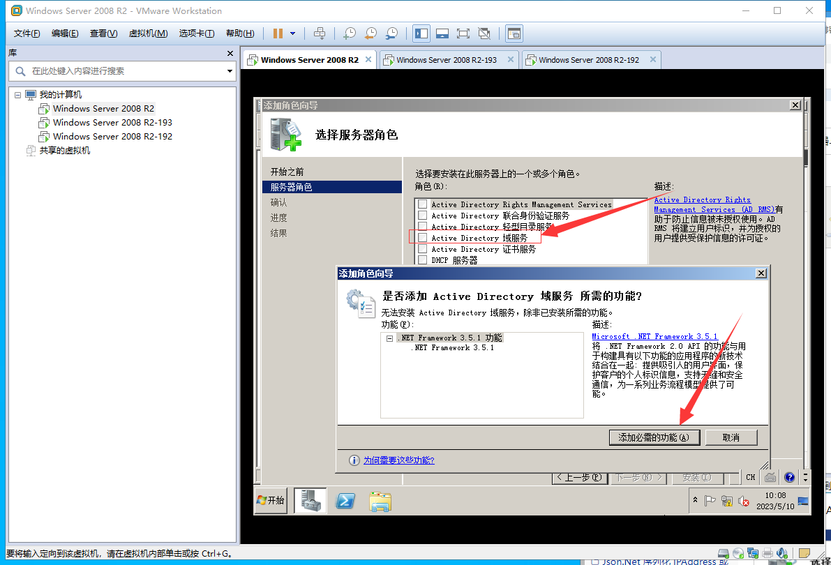Click the CH language indicator
The height and width of the screenshot is (565, 831).
coord(751,477)
